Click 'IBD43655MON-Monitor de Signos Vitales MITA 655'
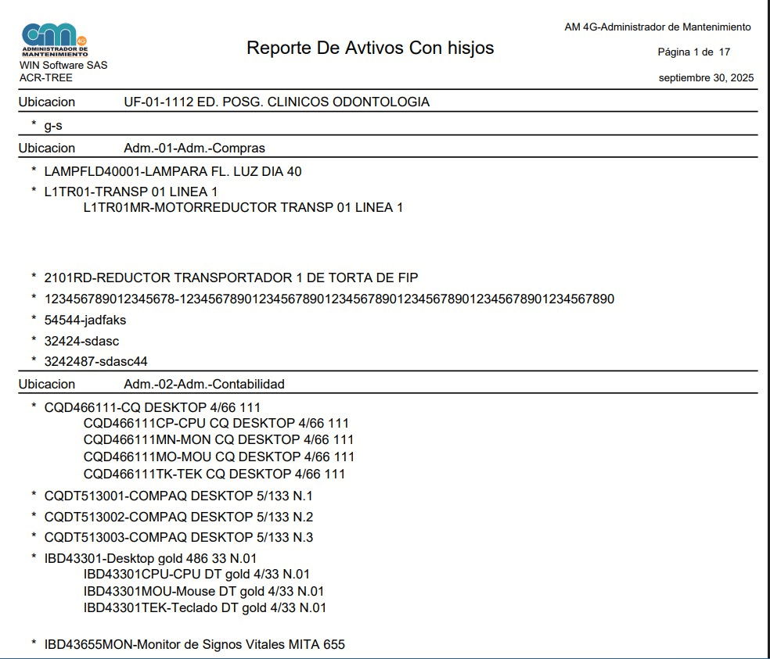 (x=194, y=645)
